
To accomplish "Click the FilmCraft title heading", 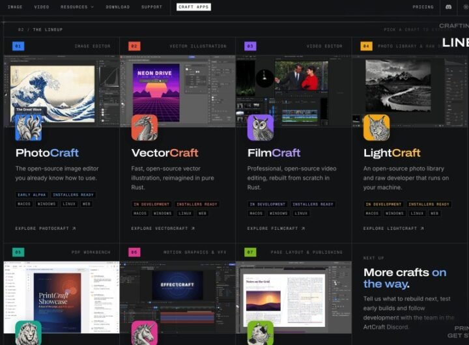I will pos(274,153).
